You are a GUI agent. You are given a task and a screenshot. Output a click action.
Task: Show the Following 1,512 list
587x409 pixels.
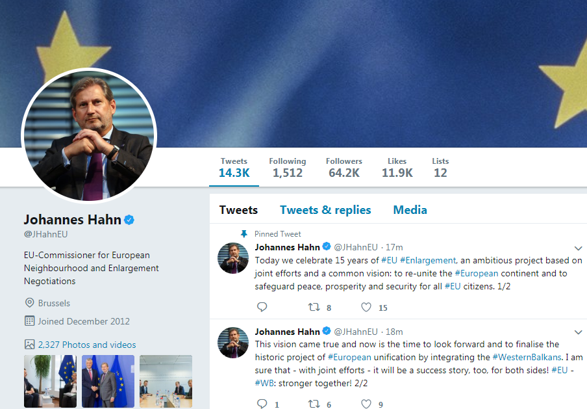[287, 167]
